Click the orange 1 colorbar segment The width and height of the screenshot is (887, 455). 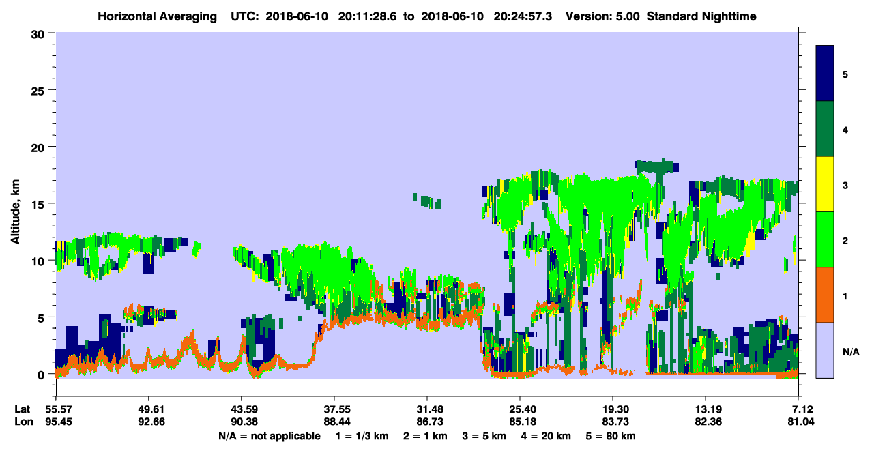pos(825,295)
